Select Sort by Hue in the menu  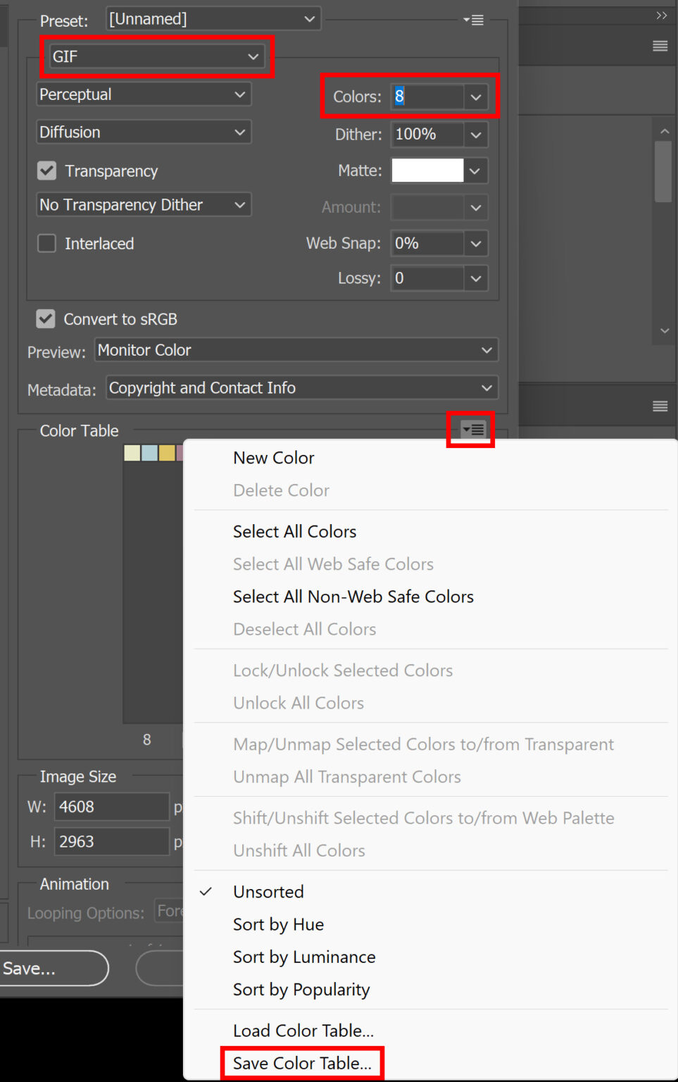[x=278, y=924]
